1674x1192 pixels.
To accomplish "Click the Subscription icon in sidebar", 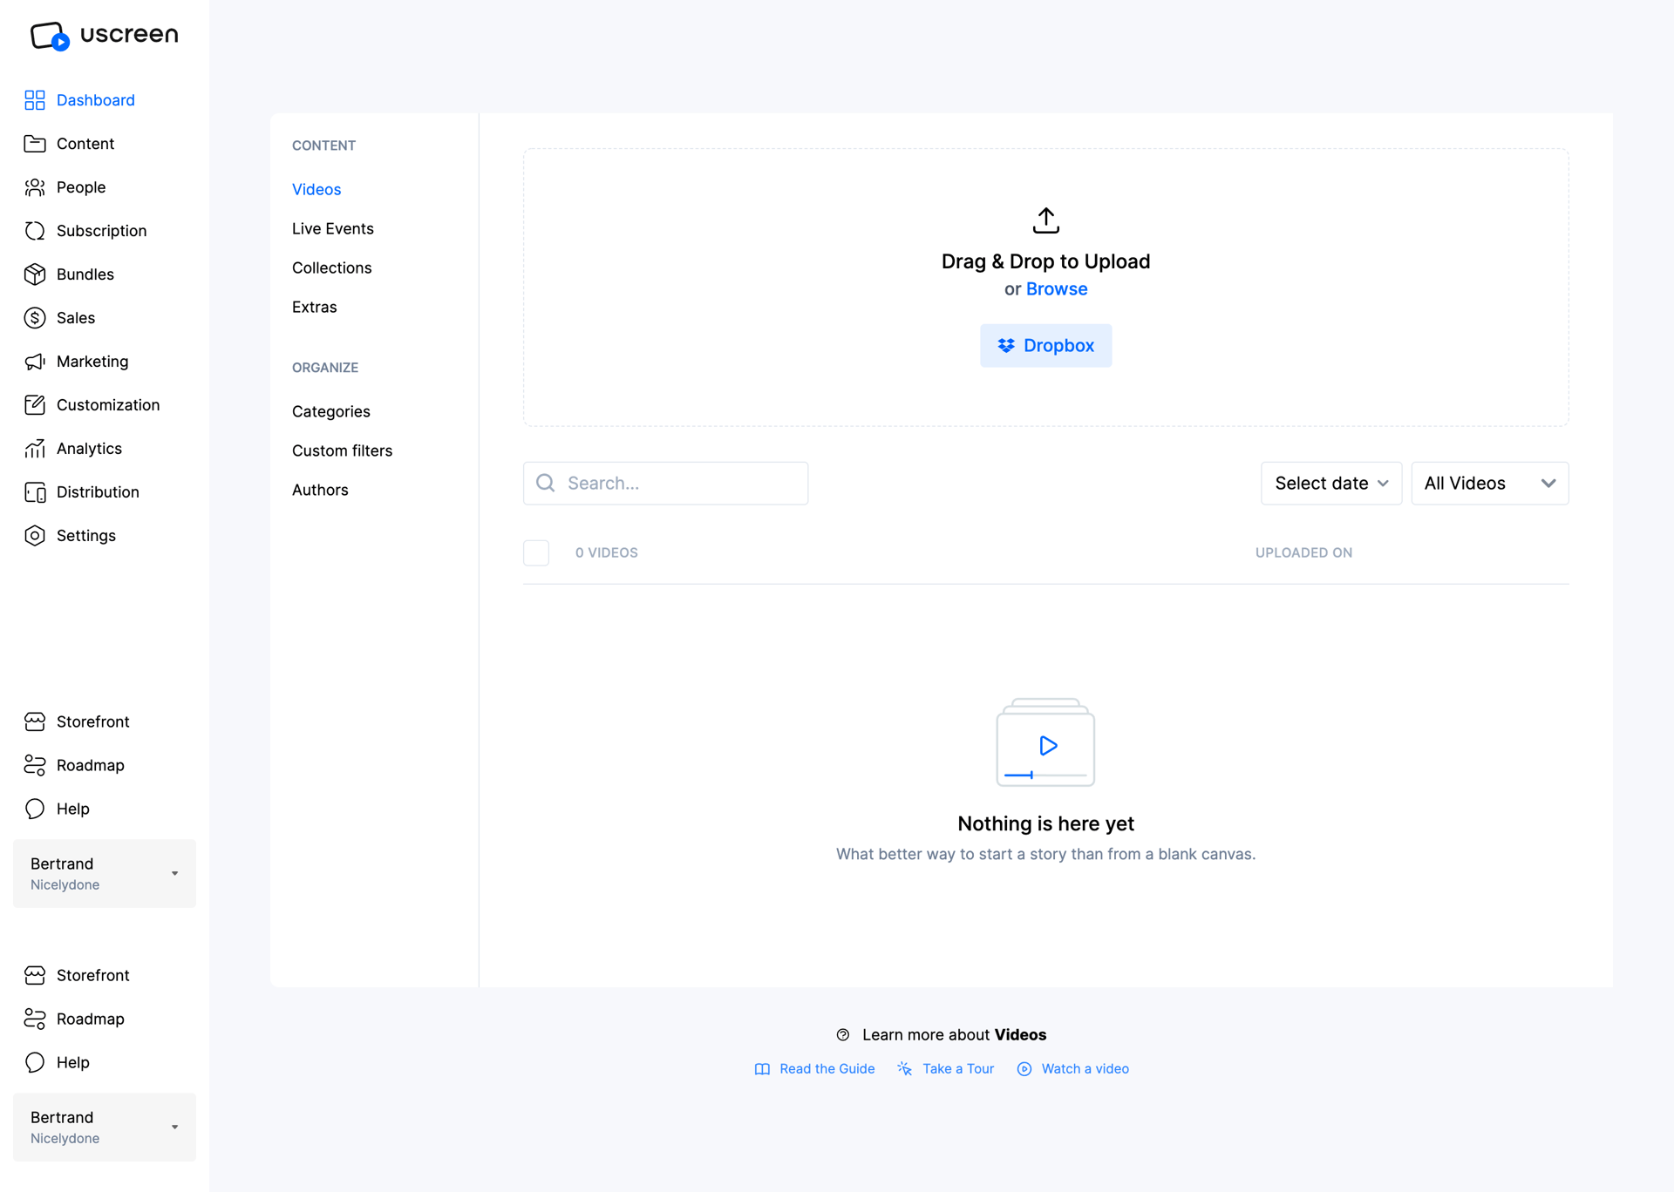I will point(35,230).
